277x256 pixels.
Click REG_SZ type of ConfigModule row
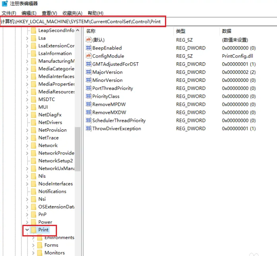click(x=184, y=56)
